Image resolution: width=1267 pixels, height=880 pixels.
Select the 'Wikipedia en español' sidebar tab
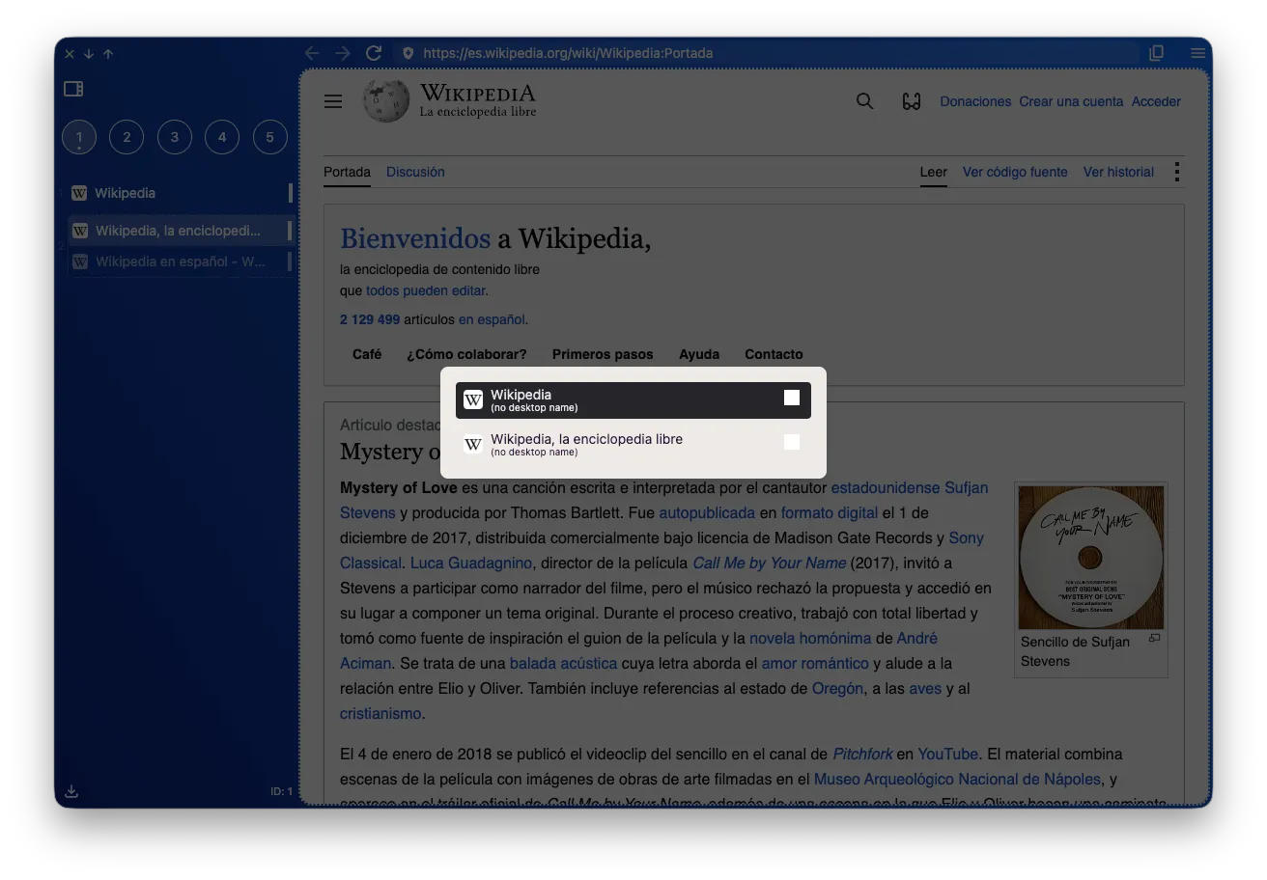pos(180,261)
